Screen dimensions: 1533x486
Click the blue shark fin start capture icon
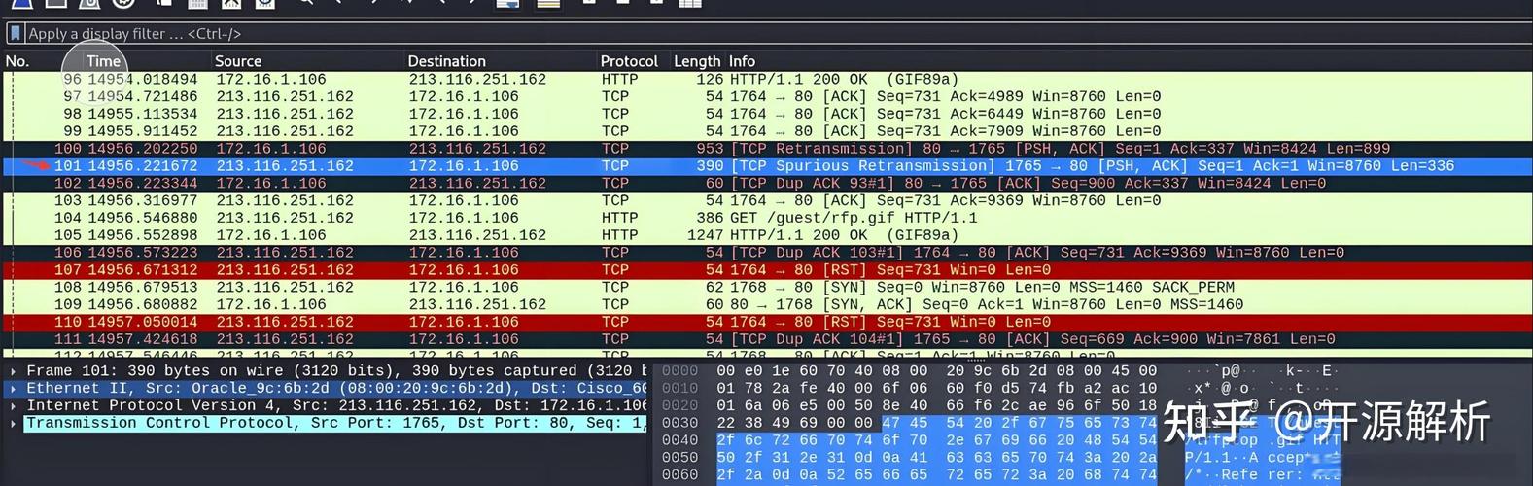21,3
